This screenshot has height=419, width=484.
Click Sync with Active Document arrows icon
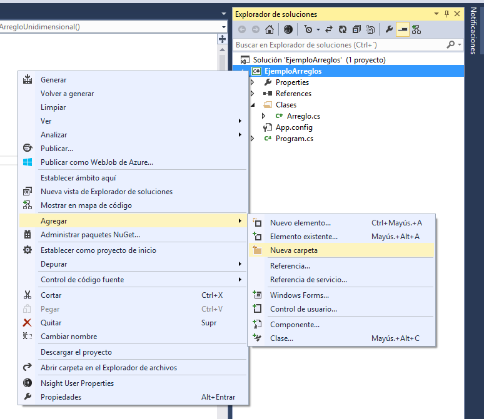[329, 29]
